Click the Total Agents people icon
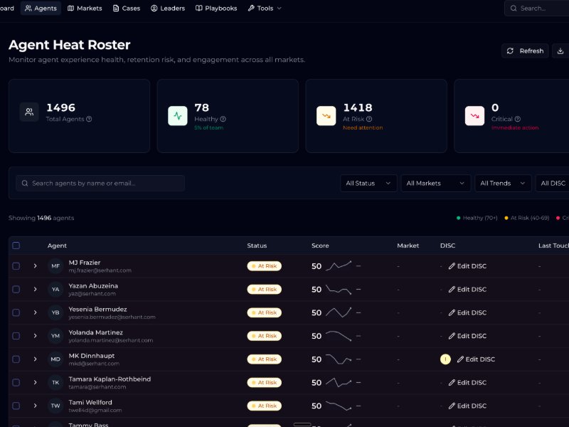 pos(29,112)
